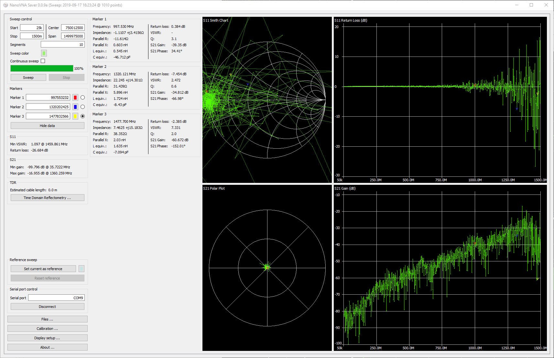Click the reference sweep color swatch
The height and width of the screenshot is (358, 554).
pyautogui.click(x=81, y=269)
